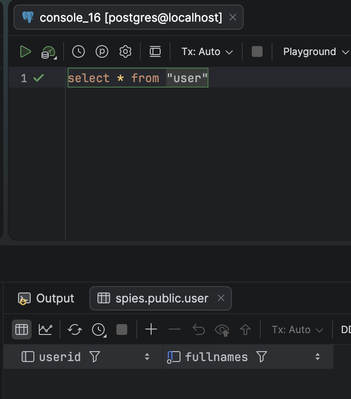Click the userid column type icon
351x399 pixels.
tap(28, 357)
